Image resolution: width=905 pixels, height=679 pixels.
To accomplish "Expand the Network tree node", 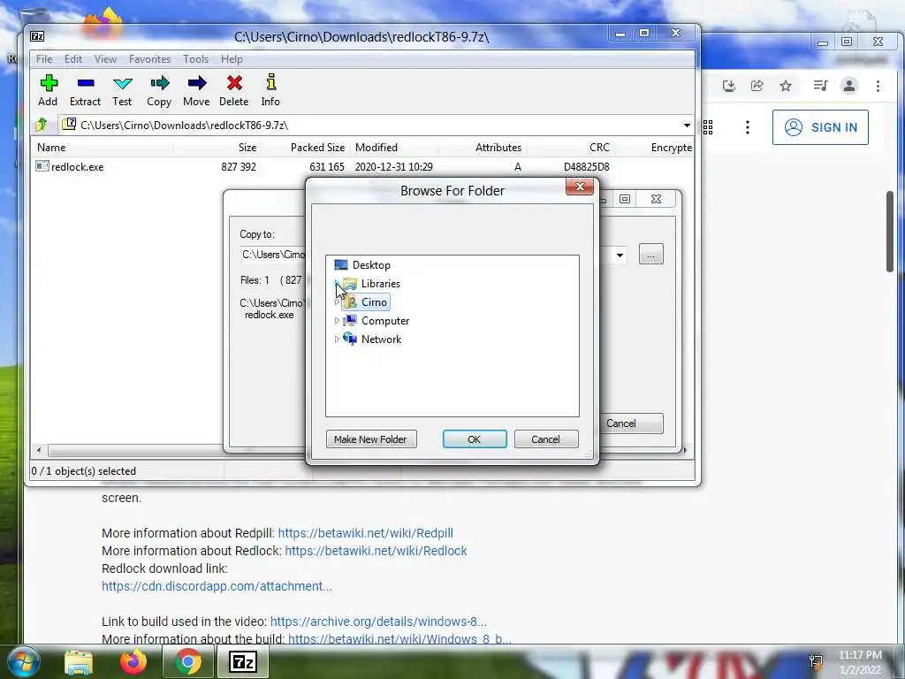I will pyautogui.click(x=337, y=339).
